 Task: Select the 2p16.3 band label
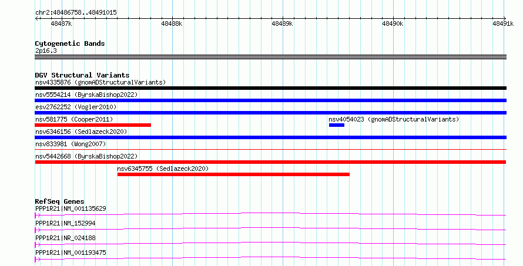[46, 50]
